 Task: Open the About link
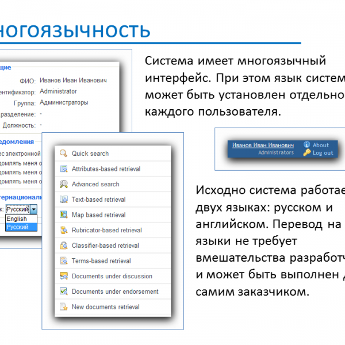(x=321, y=145)
